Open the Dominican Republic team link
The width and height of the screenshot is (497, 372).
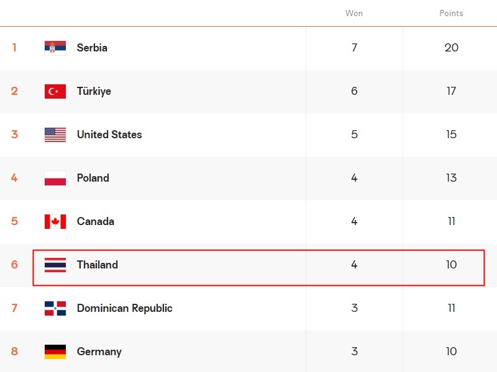pyautogui.click(x=124, y=308)
